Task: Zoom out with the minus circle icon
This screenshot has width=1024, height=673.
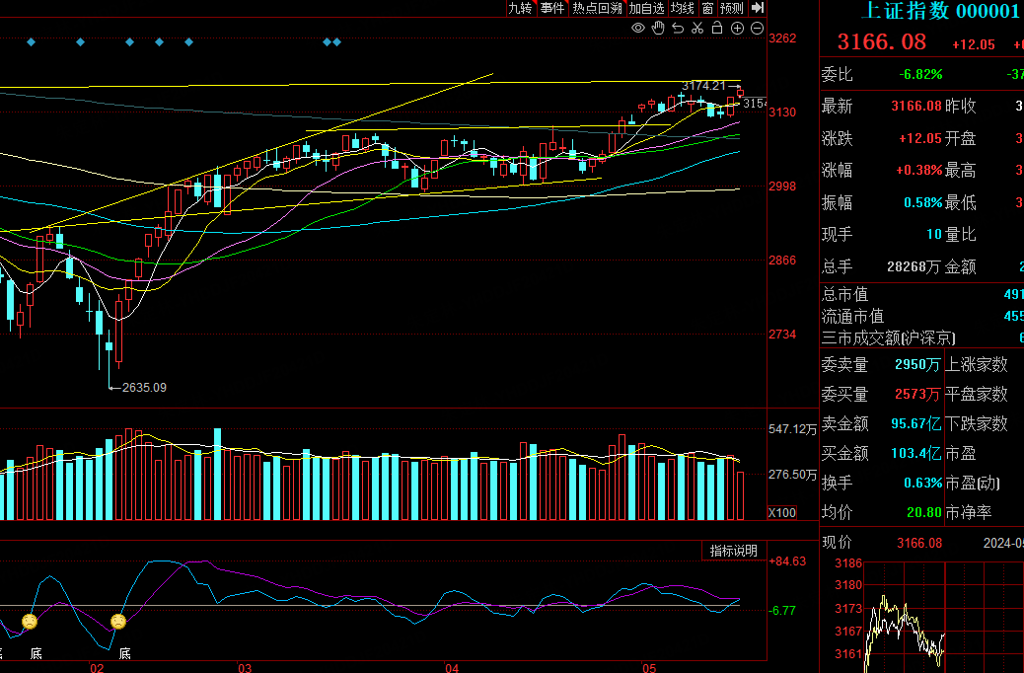Action: pos(757,29)
